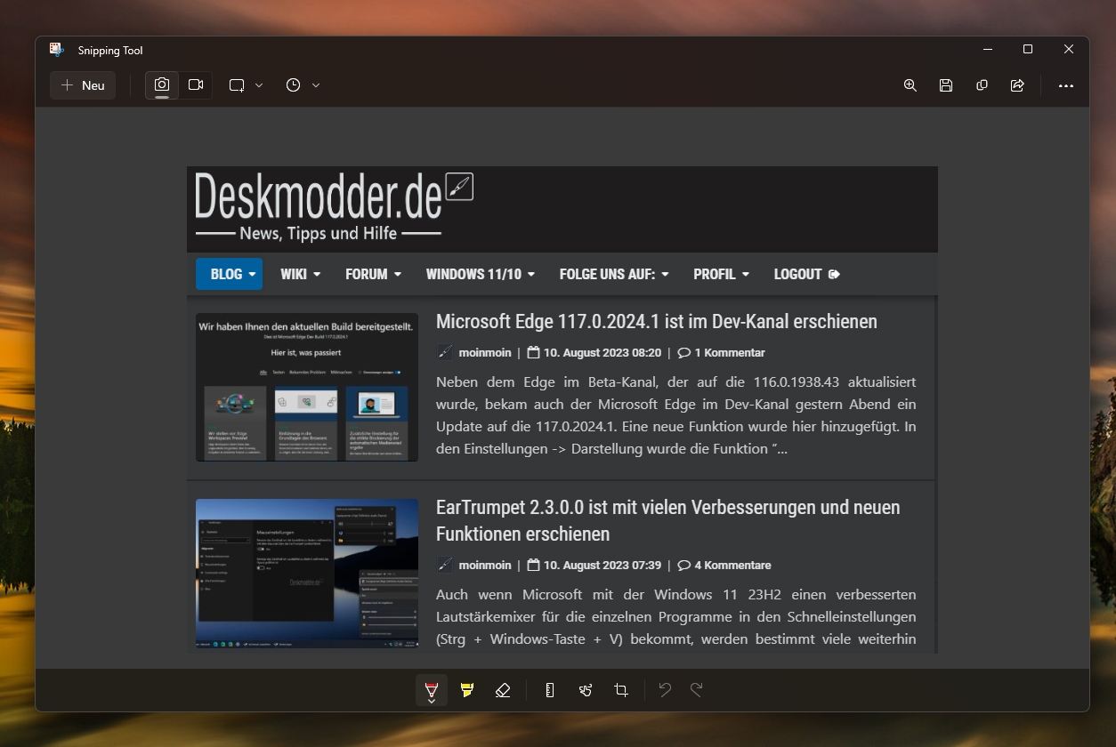The width and height of the screenshot is (1116, 747).
Task: Select the yellow highlighter tool
Action: [x=467, y=690]
